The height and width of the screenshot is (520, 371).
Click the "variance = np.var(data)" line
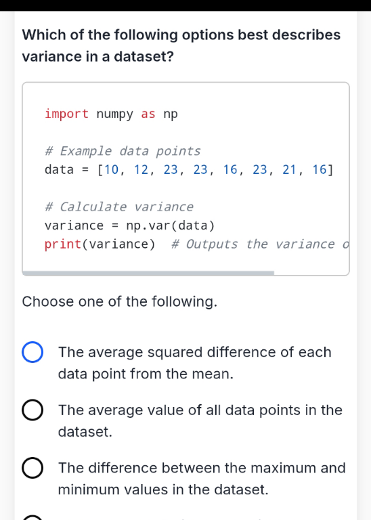[x=129, y=225]
